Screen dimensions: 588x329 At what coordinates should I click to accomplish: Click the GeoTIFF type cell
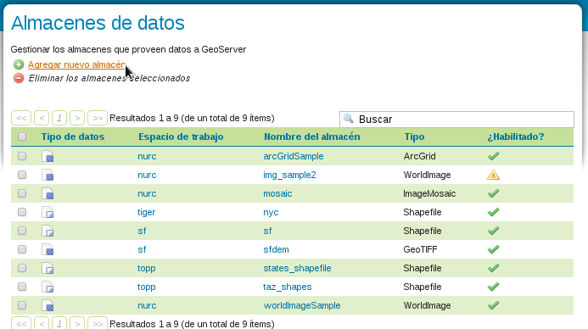(420, 249)
